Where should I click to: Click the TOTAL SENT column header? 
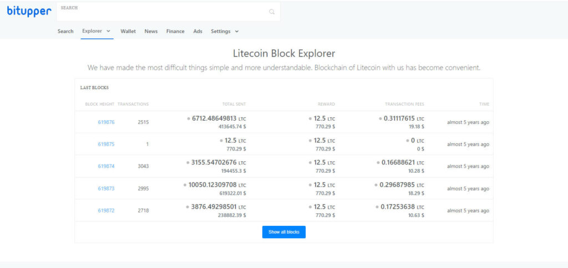tap(234, 104)
